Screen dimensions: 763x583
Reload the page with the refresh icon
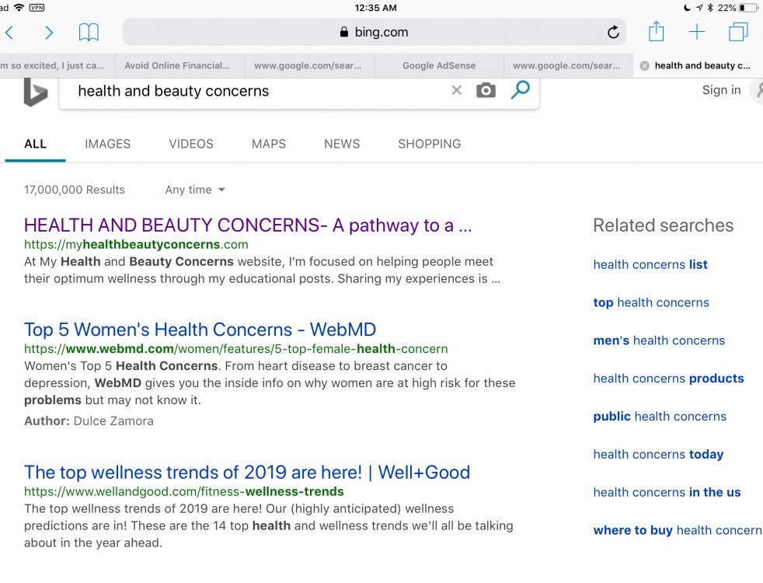(613, 32)
